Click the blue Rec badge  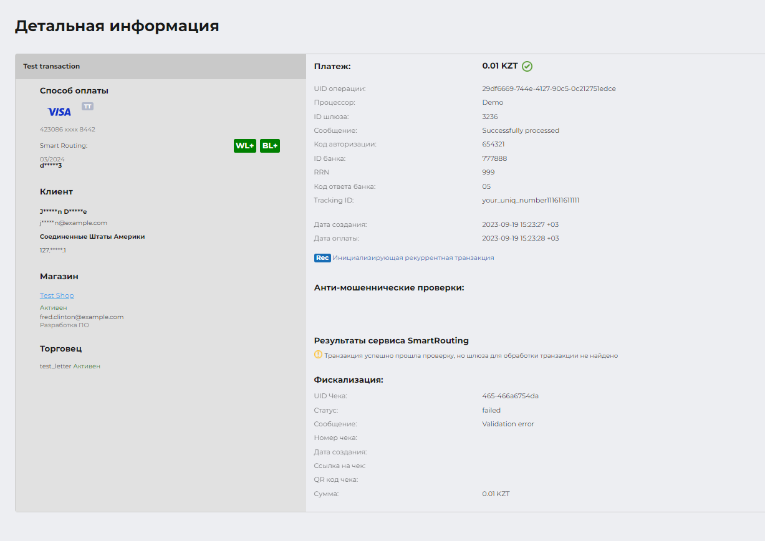pos(322,257)
